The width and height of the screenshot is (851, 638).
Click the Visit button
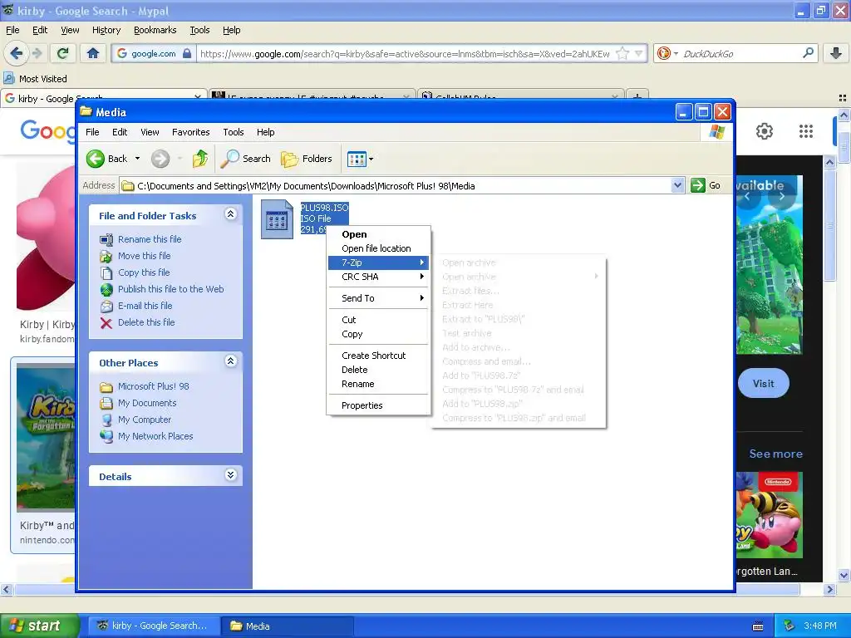(x=763, y=384)
